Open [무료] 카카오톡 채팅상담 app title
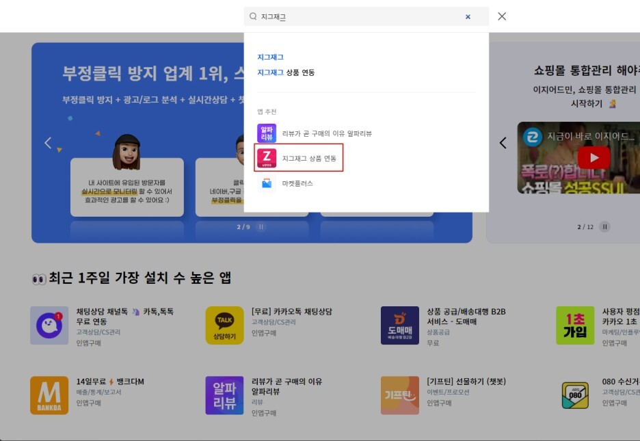The height and width of the screenshot is (441, 640). click(292, 312)
